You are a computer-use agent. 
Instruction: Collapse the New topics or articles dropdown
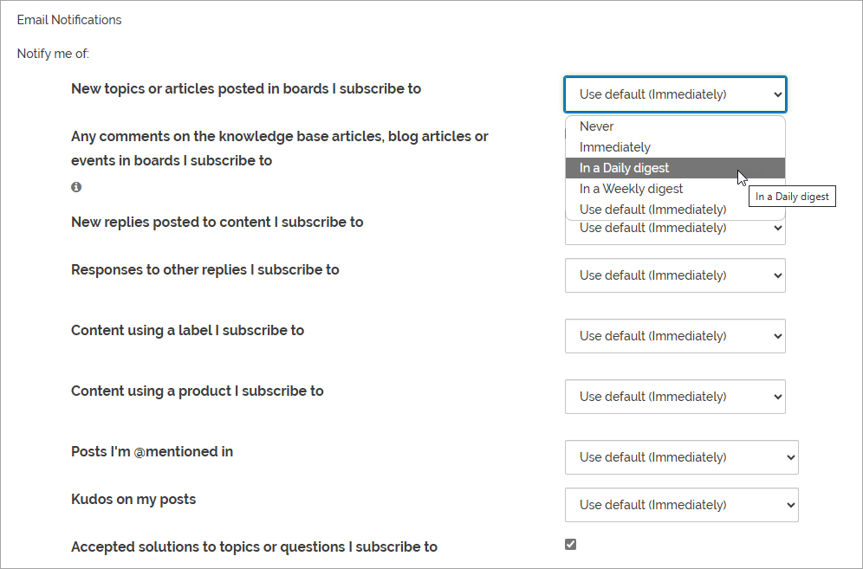tap(675, 94)
